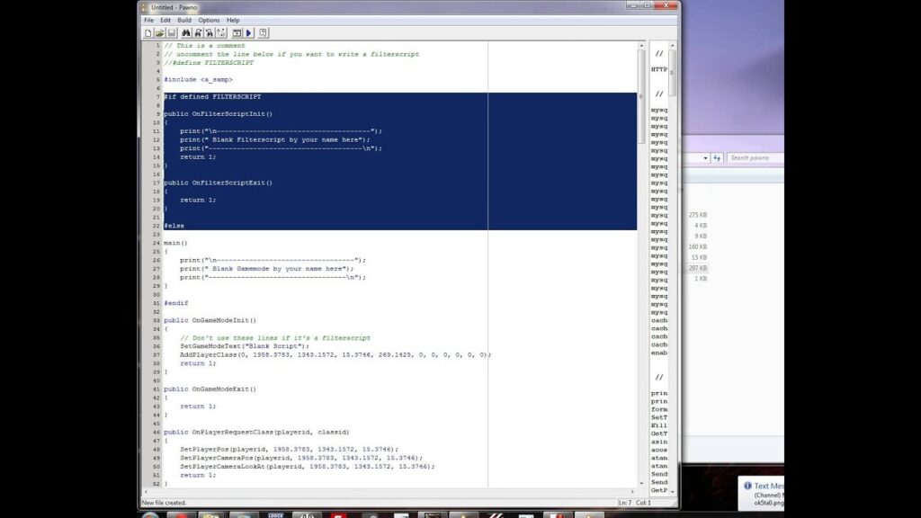Screen dimensions: 921x518
Task: Select 'Kill' entry in the function list
Action: pos(659,425)
